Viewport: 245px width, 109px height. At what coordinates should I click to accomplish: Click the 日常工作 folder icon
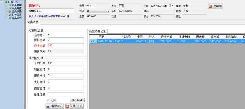[6, 2]
